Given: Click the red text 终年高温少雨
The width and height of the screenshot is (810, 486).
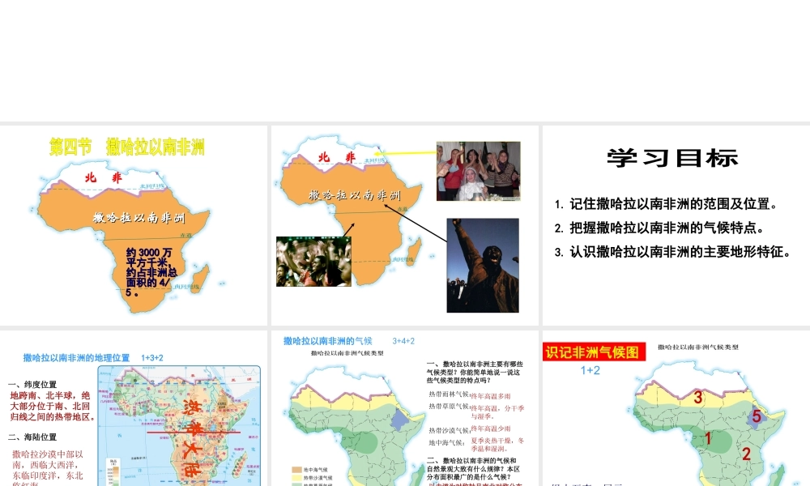Looking at the screenshot, I should pos(491,428).
